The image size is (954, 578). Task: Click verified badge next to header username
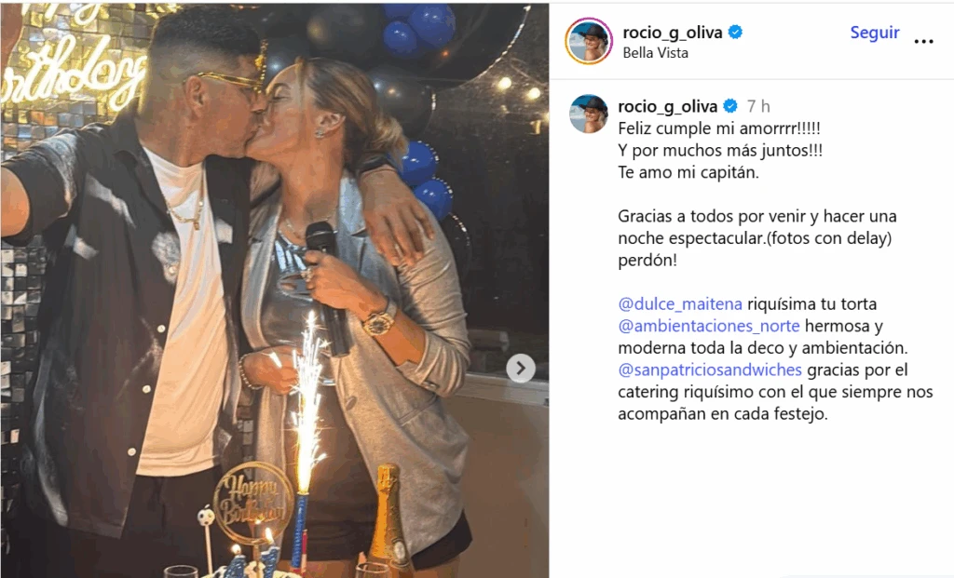click(736, 33)
